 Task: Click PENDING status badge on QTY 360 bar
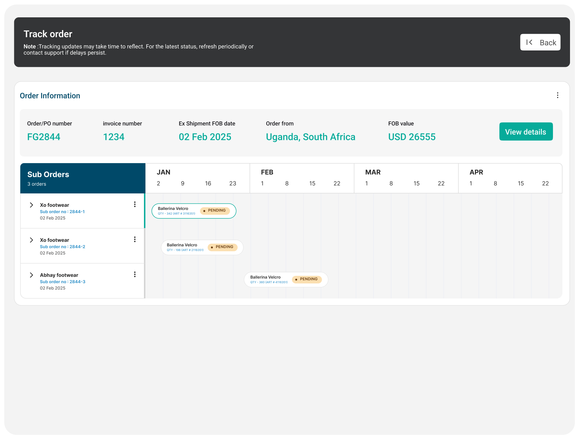(307, 279)
